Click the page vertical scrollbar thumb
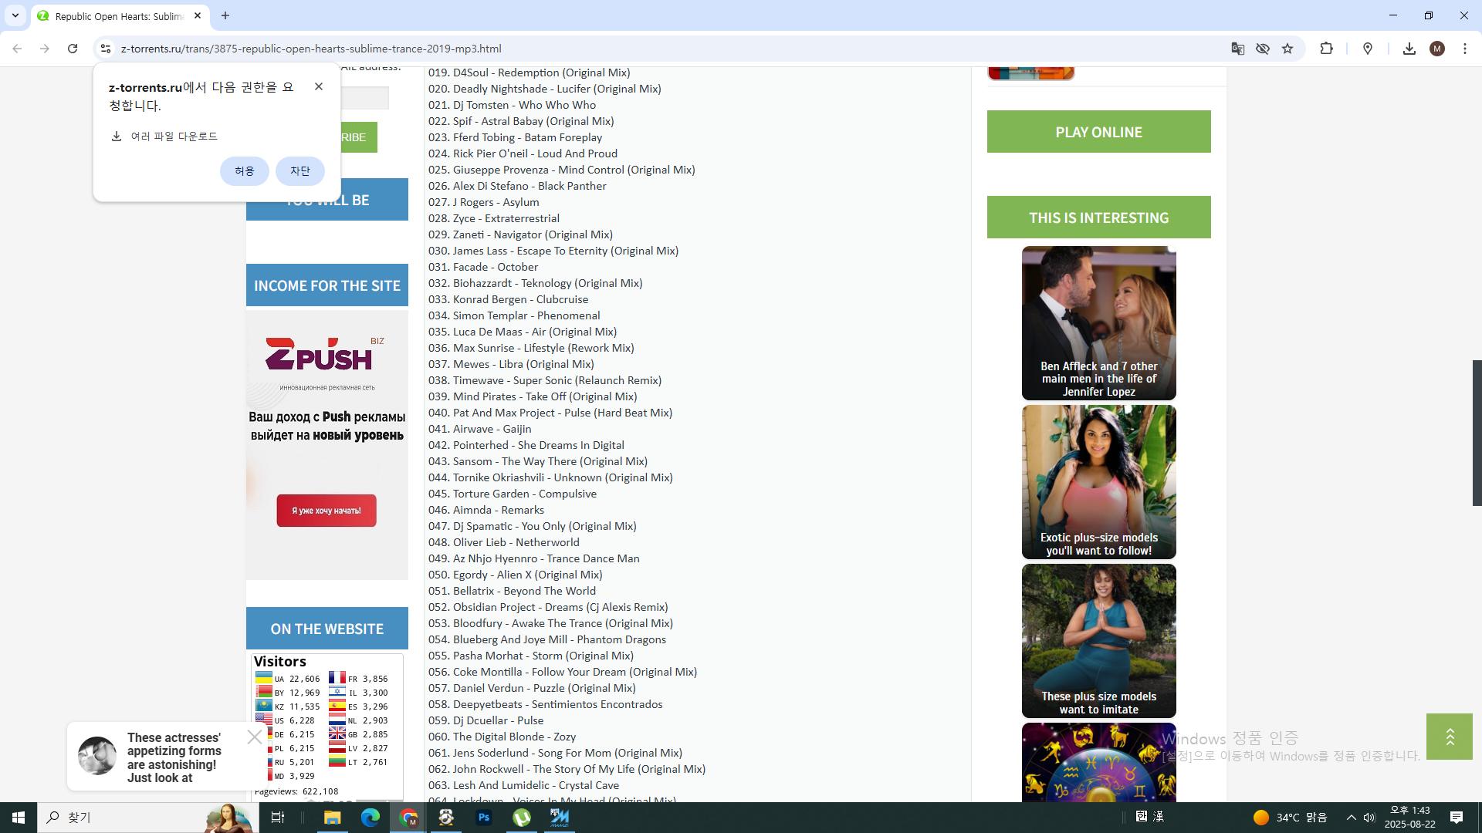 pos(1477,433)
